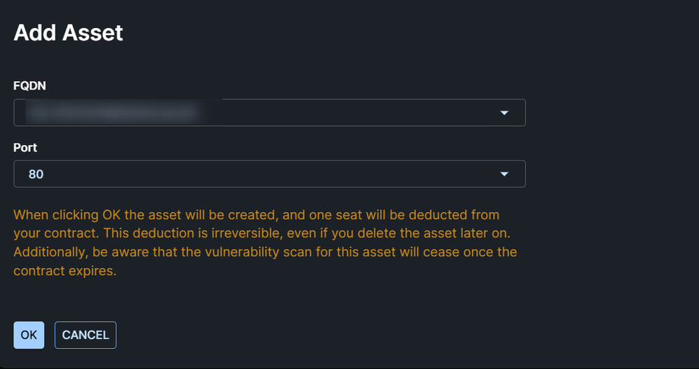Click warning line starting "Additionally"
The image size is (699, 369).
click(x=265, y=251)
